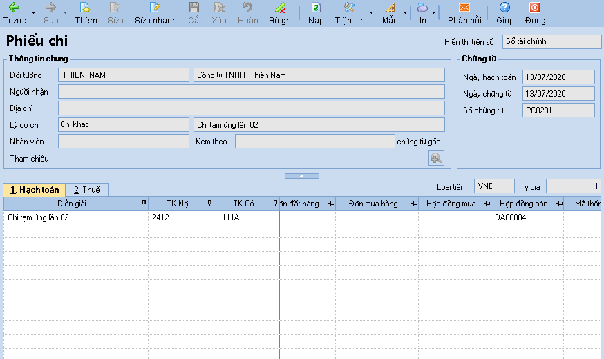Click the Số chứng từ field PC0281

click(558, 110)
